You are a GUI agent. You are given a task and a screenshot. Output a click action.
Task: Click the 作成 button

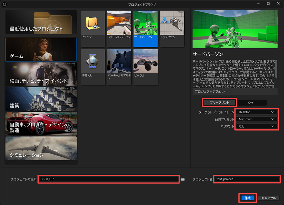[x=248, y=198]
